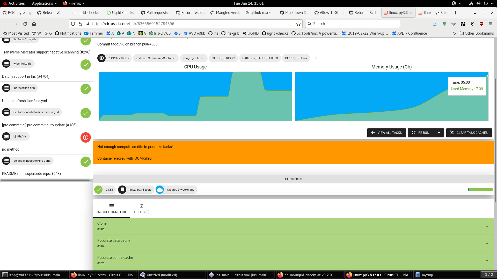The image size is (497, 279).
Task: Open the fadc596 commit link
Action: coord(118,44)
